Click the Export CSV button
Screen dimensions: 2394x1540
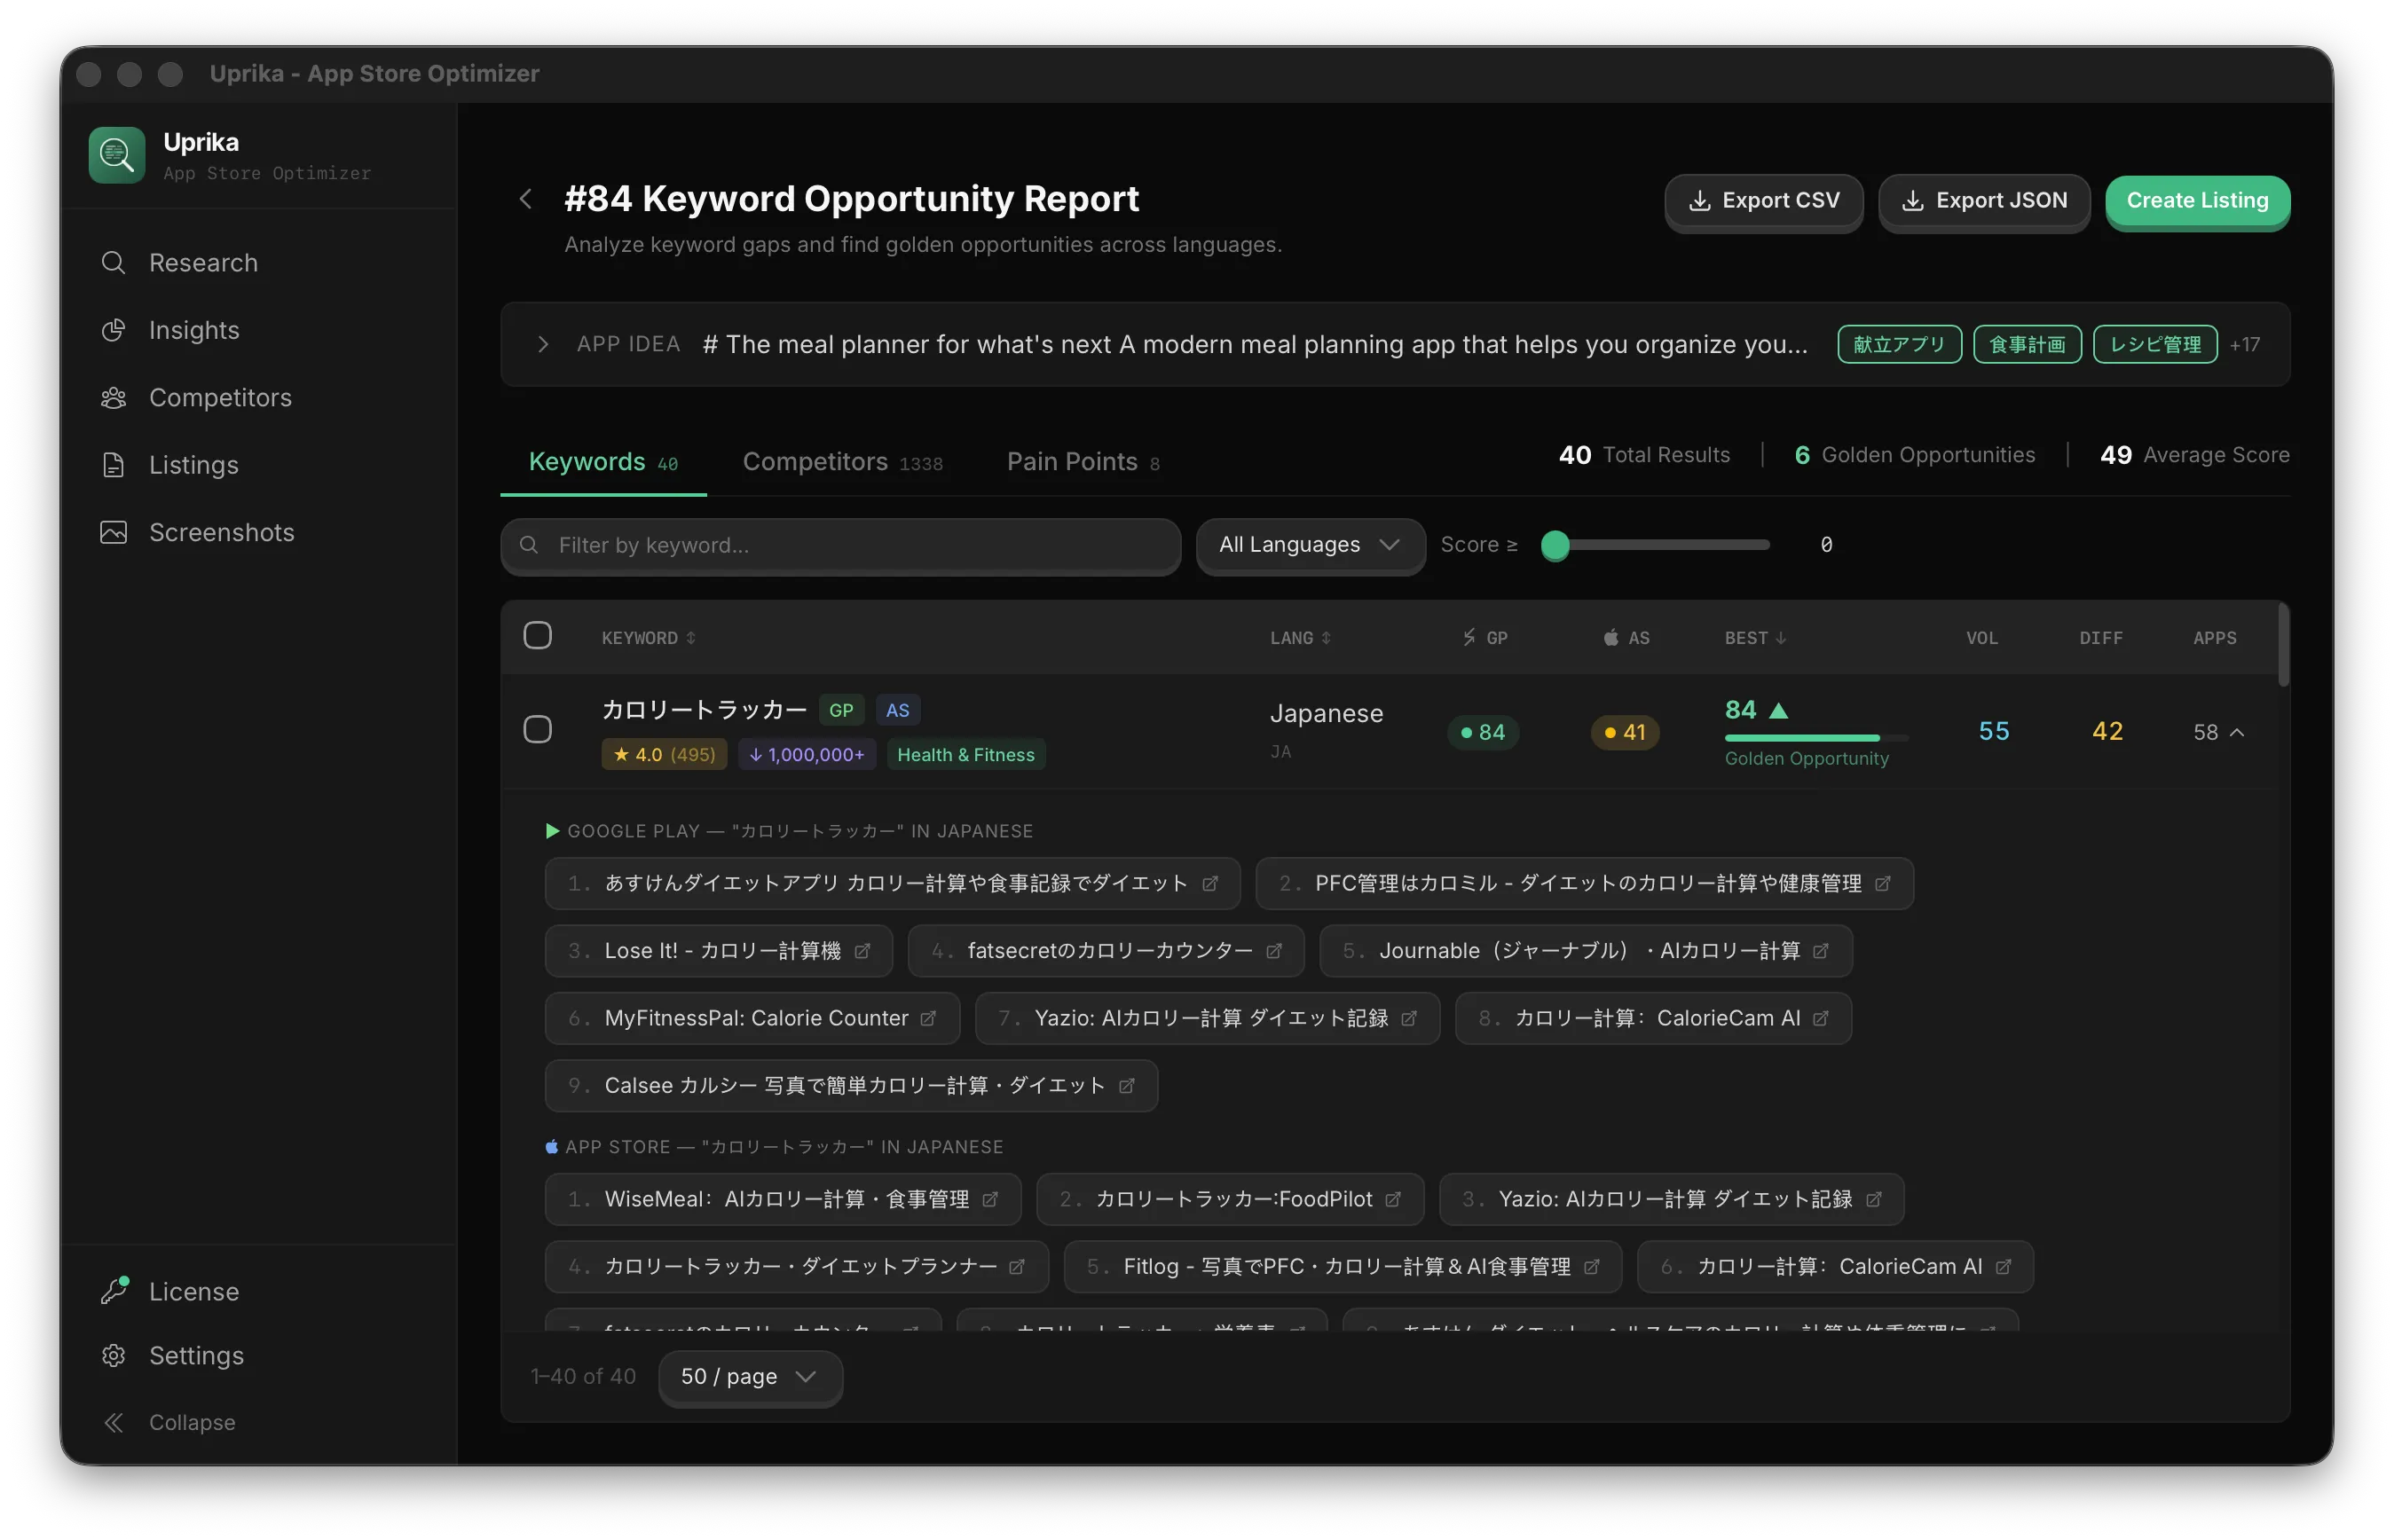1763,201
